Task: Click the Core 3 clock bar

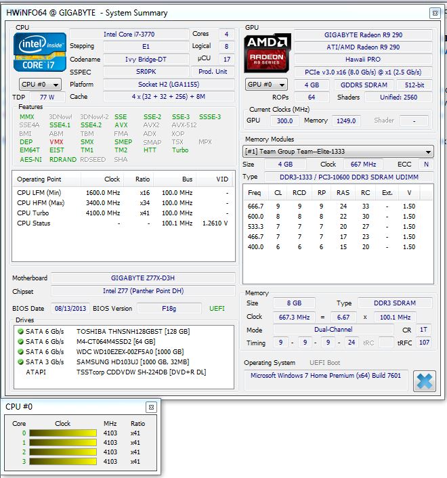Action: [x=63, y=461]
